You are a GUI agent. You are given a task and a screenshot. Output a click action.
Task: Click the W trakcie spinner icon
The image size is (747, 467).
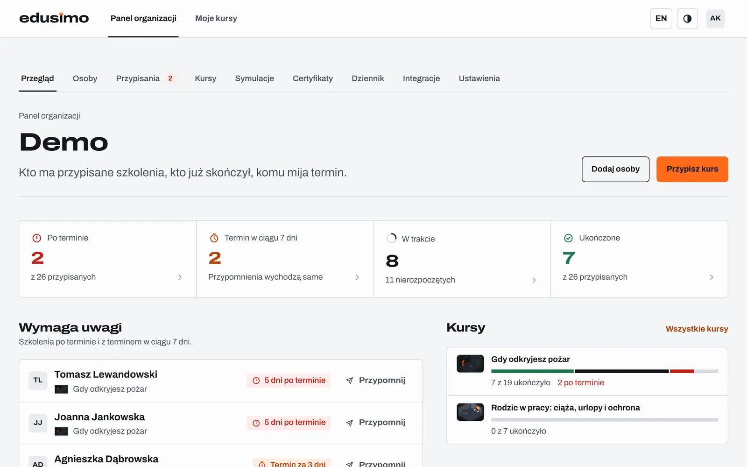tap(391, 239)
